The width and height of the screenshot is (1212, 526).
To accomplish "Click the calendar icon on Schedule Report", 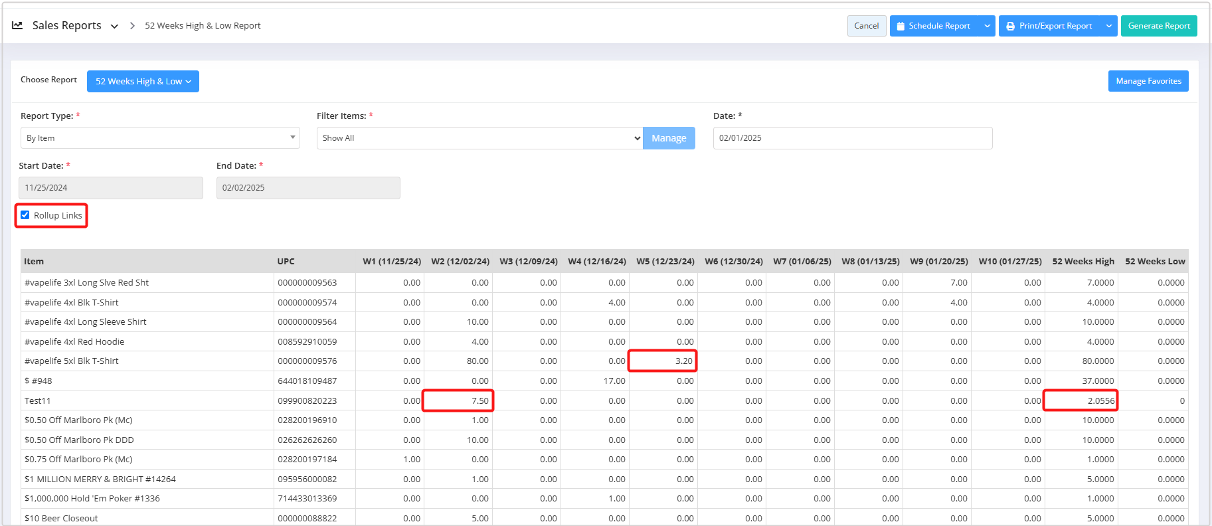I will pos(901,26).
